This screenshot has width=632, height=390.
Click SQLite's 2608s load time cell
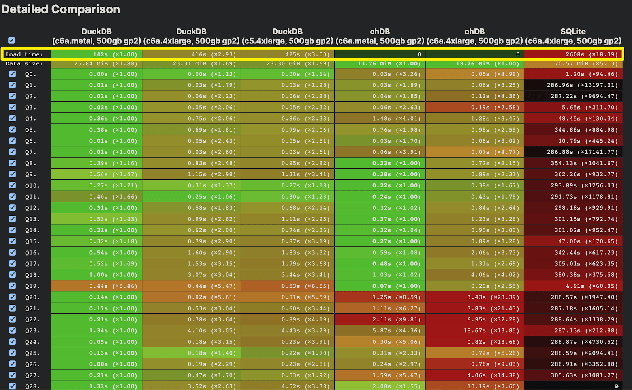click(573, 54)
